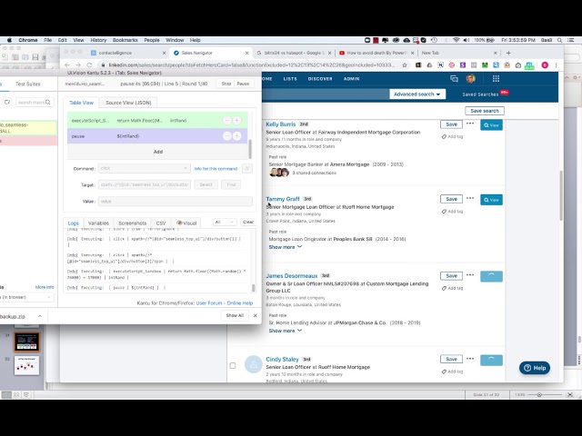Click the Kantu logs scrollbar
Image resolution: width=582 pixels, height=436 pixels.
pos(253,288)
